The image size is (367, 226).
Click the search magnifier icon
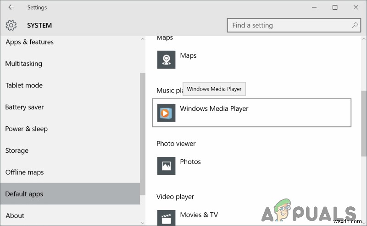(355, 25)
